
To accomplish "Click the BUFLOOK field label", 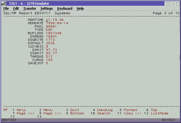I will coord(36,33).
